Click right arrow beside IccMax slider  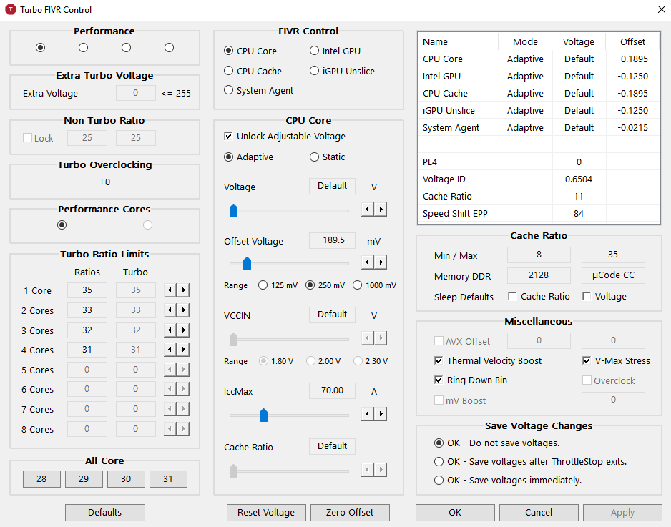[381, 413]
